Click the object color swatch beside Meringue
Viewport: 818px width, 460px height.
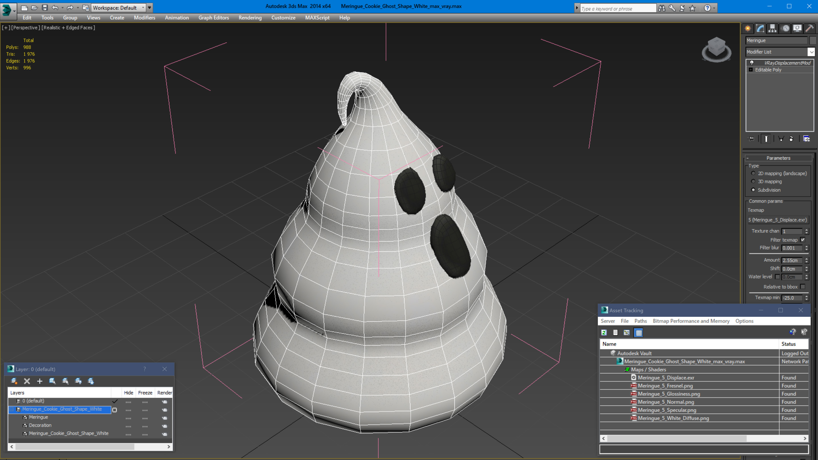[813, 40]
